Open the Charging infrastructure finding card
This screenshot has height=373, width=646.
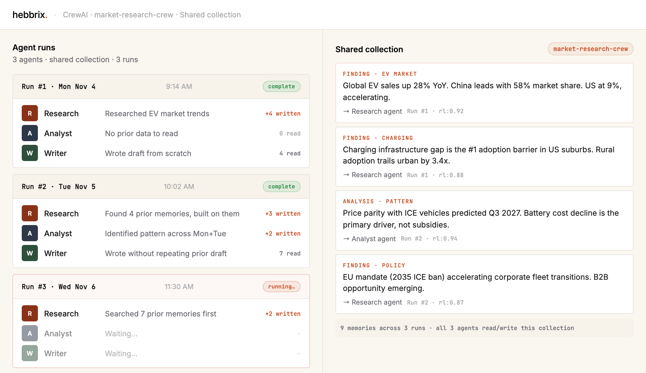tap(484, 157)
